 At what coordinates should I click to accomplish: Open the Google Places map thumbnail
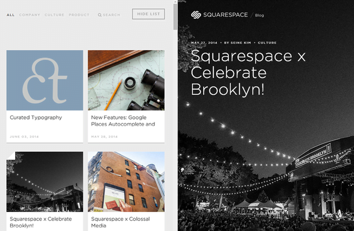pyautogui.click(x=126, y=80)
